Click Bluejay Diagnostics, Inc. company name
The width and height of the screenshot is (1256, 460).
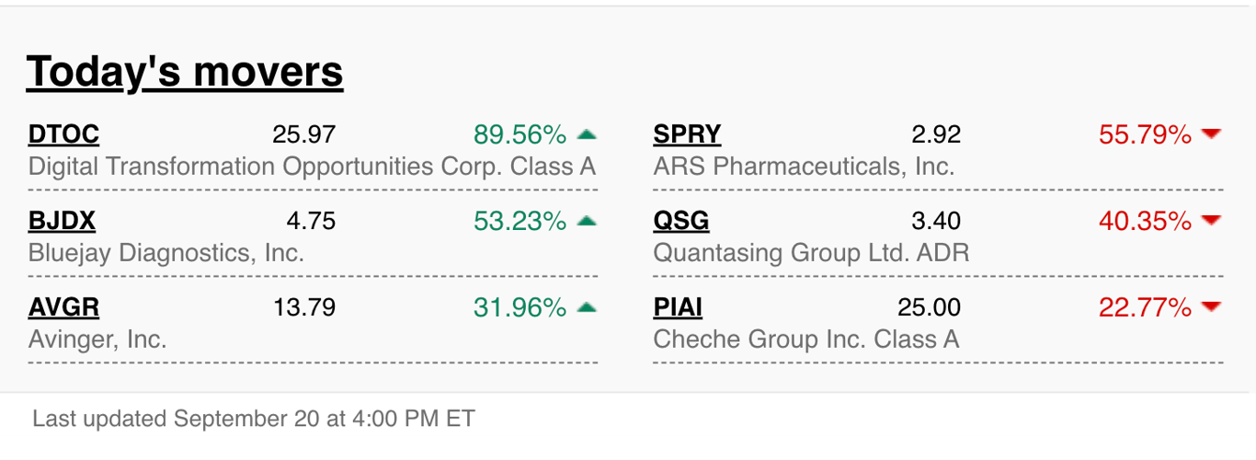(x=166, y=252)
